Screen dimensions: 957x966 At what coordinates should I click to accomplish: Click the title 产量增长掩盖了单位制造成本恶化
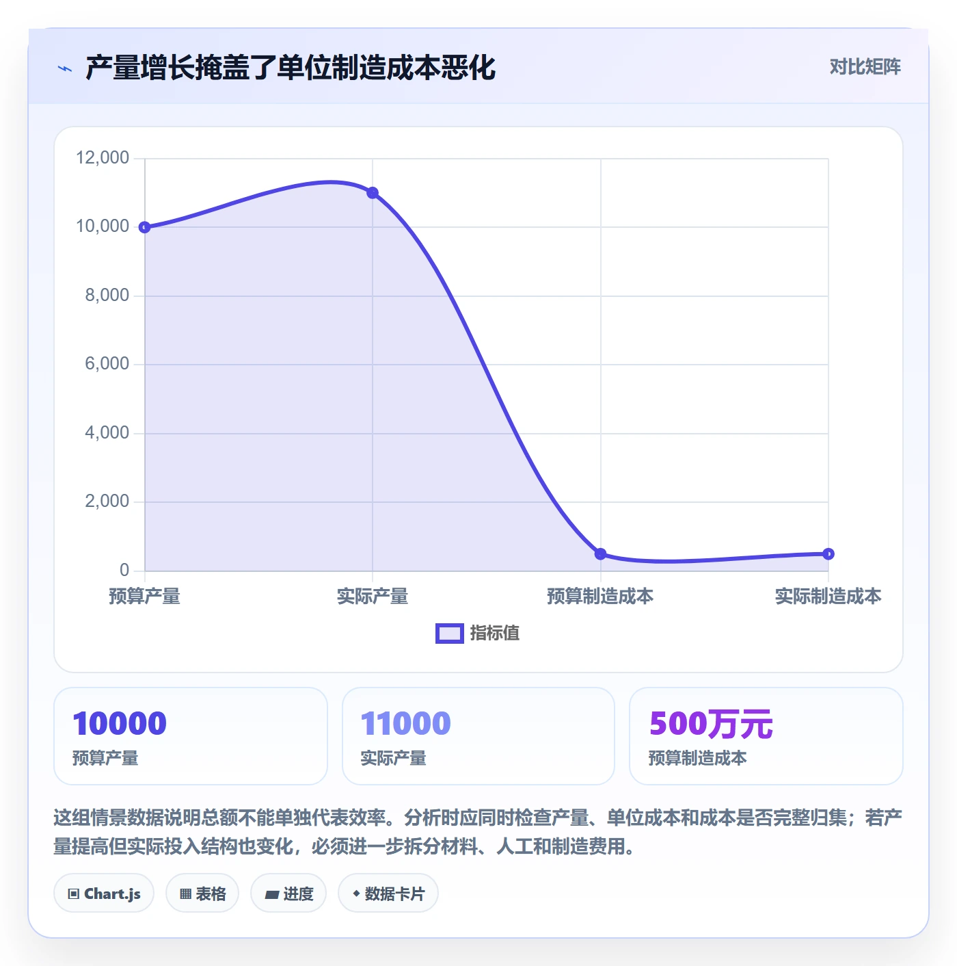click(x=291, y=68)
